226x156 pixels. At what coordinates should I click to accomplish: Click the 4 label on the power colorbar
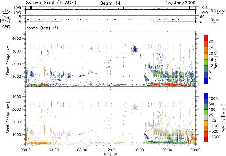pos(210,78)
